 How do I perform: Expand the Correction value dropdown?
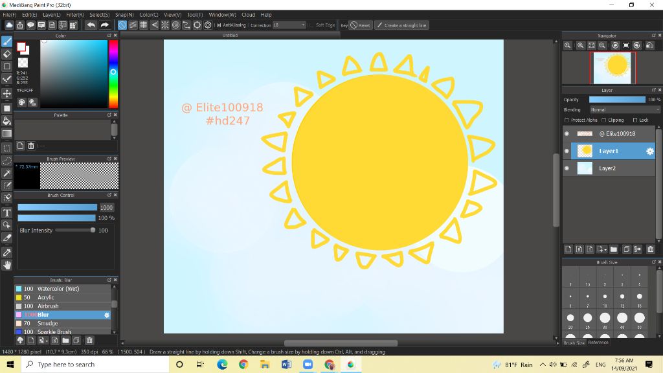click(x=303, y=25)
